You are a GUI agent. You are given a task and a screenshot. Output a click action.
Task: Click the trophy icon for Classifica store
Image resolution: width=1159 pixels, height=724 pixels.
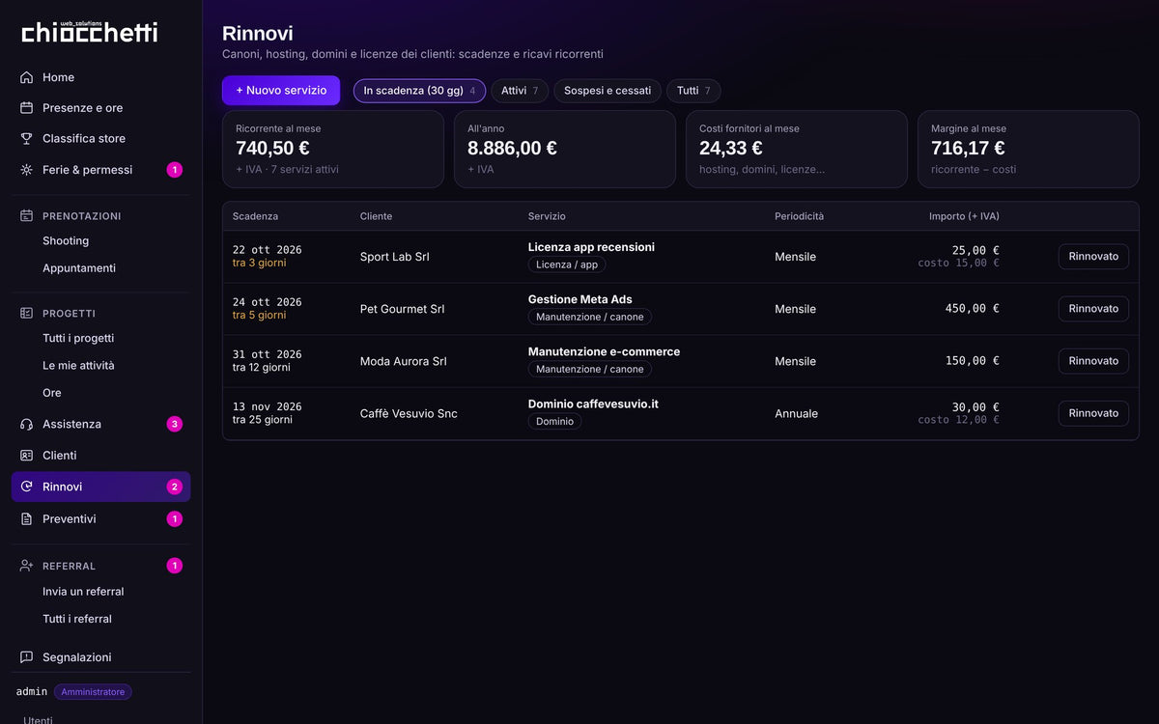(26, 139)
